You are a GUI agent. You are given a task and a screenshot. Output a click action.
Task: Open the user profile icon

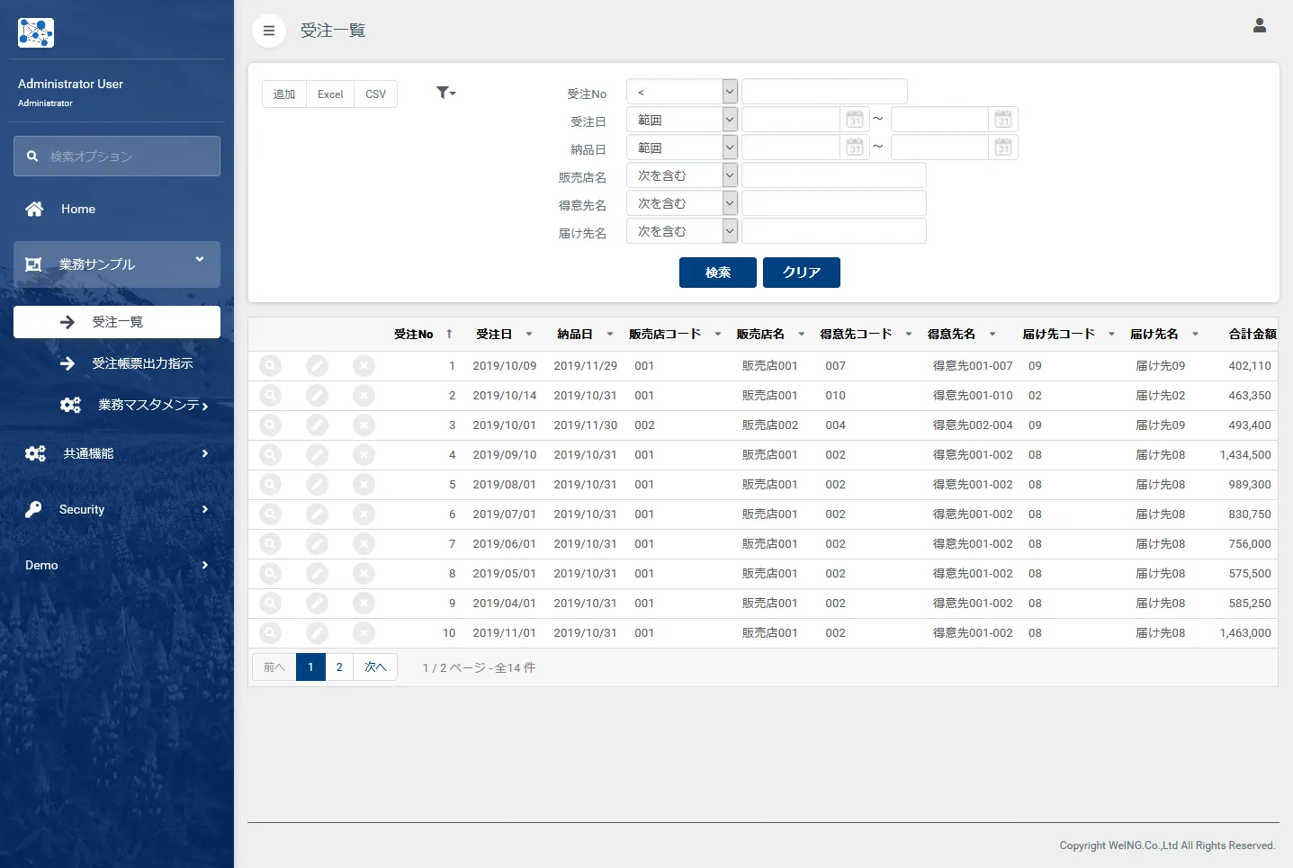(1259, 26)
